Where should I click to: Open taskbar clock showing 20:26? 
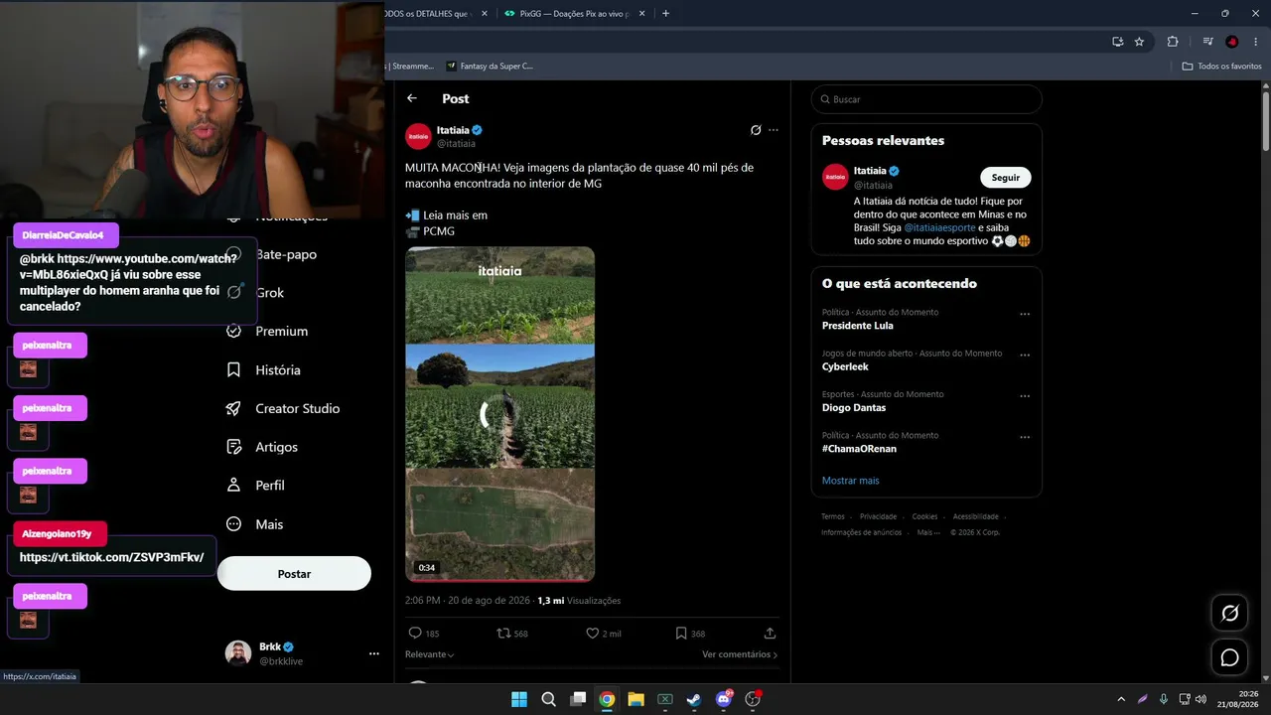point(1240,699)
